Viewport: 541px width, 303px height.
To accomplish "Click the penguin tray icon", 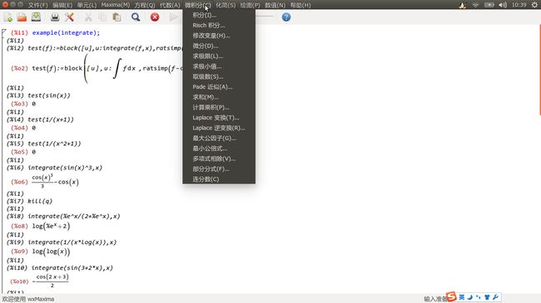I will pos(463,5).
